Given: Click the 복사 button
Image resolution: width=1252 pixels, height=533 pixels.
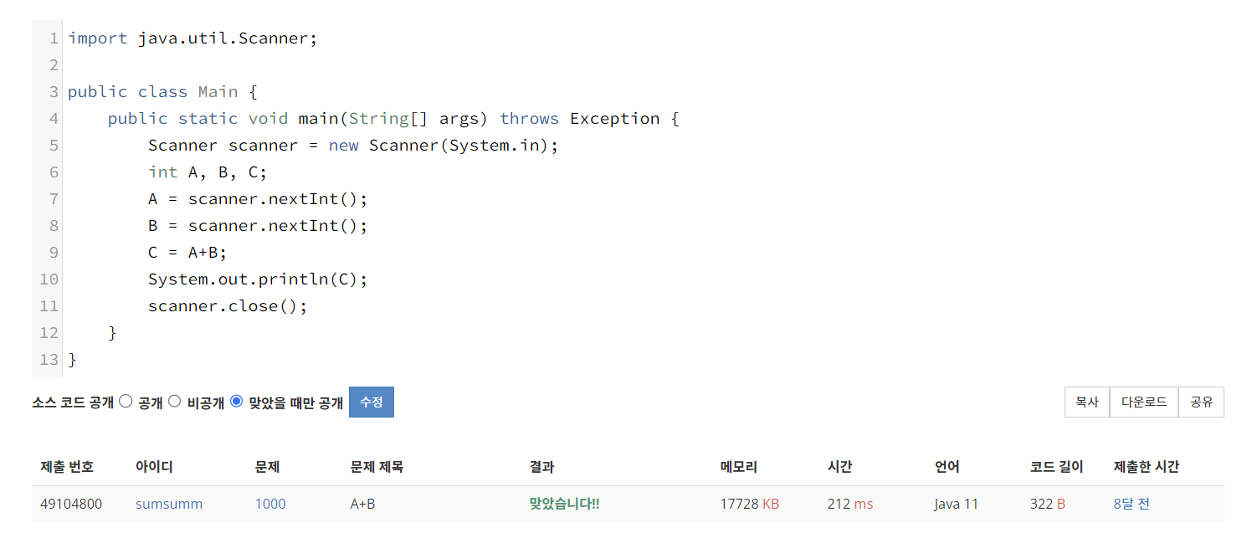Looking at the screenshot, I should 1086,402.
